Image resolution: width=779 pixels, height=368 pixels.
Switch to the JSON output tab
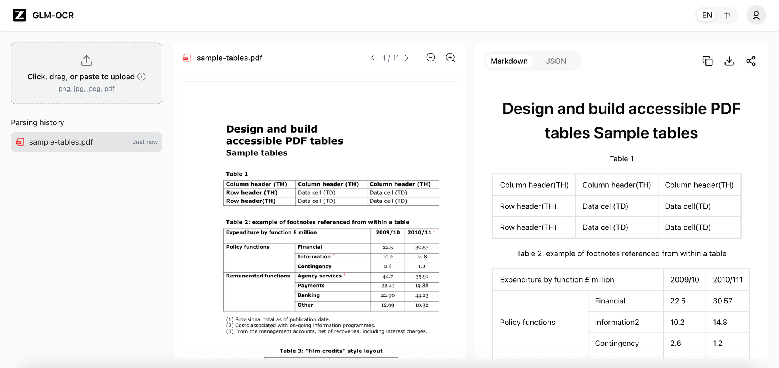click(x=556, y=61)
